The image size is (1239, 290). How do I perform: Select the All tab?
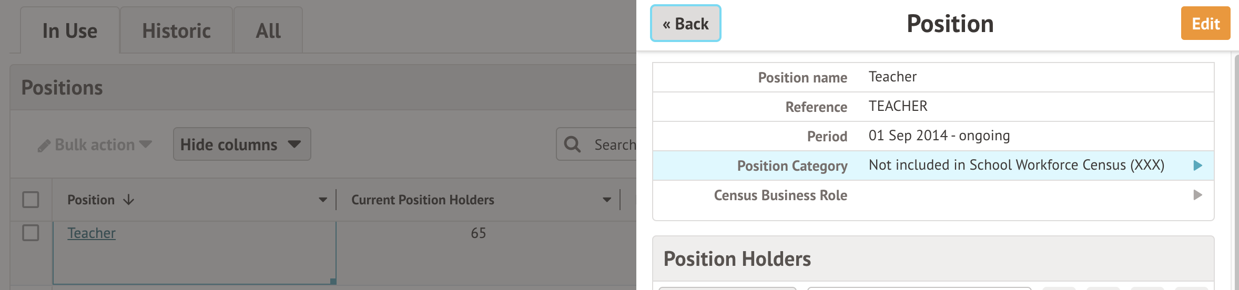(x=268, y=31)
